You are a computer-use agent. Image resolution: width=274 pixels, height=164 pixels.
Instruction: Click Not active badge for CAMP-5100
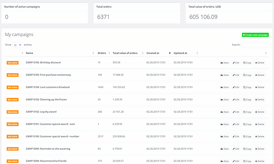coord(12,137)
